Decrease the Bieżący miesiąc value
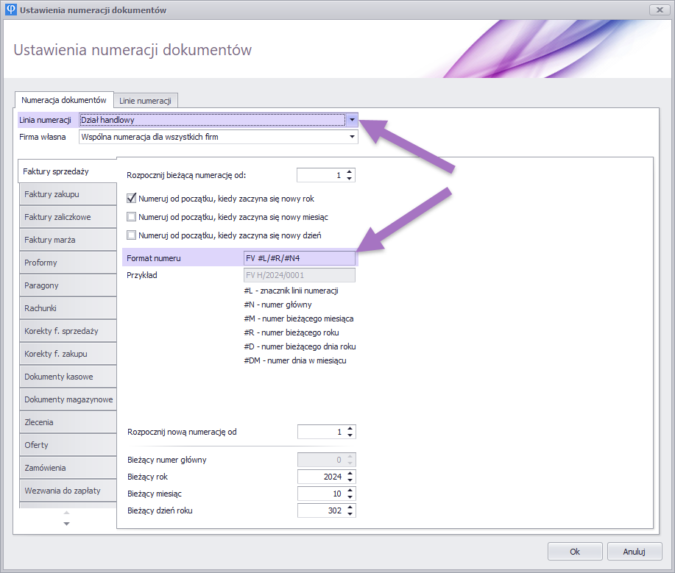The width and height of the screenshot is (675, 573). point(350,497)
